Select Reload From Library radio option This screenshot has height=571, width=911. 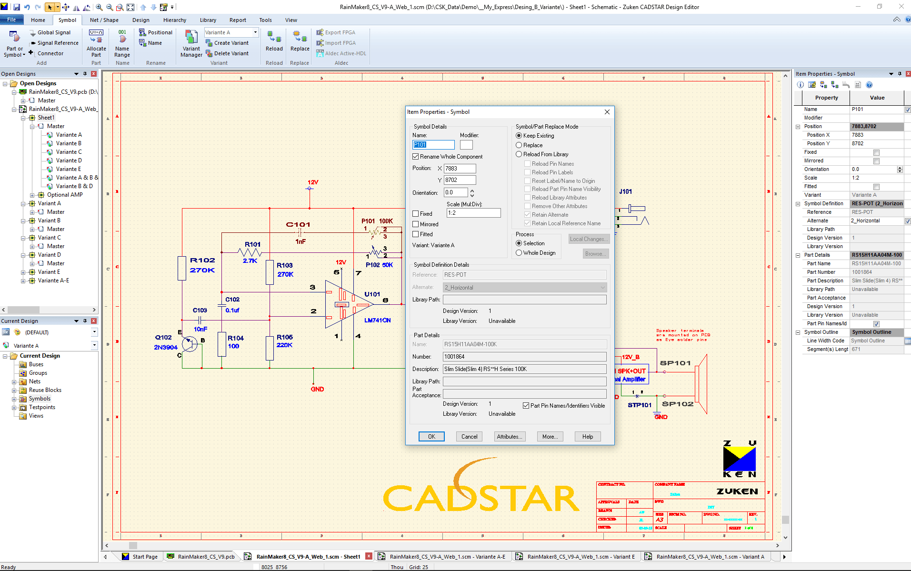(x=519, y=154)
